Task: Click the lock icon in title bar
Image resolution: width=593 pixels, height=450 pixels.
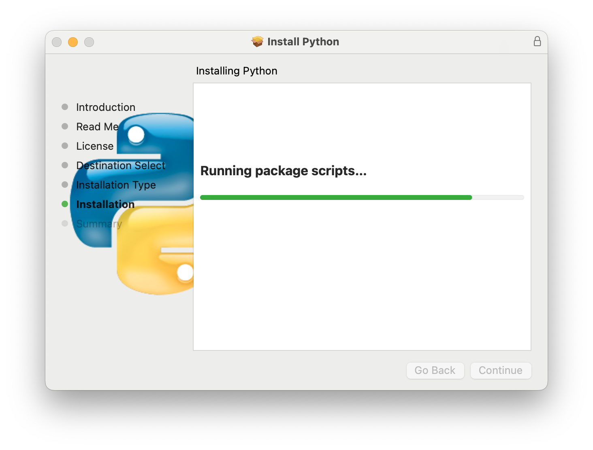Action: click(537, 41)
